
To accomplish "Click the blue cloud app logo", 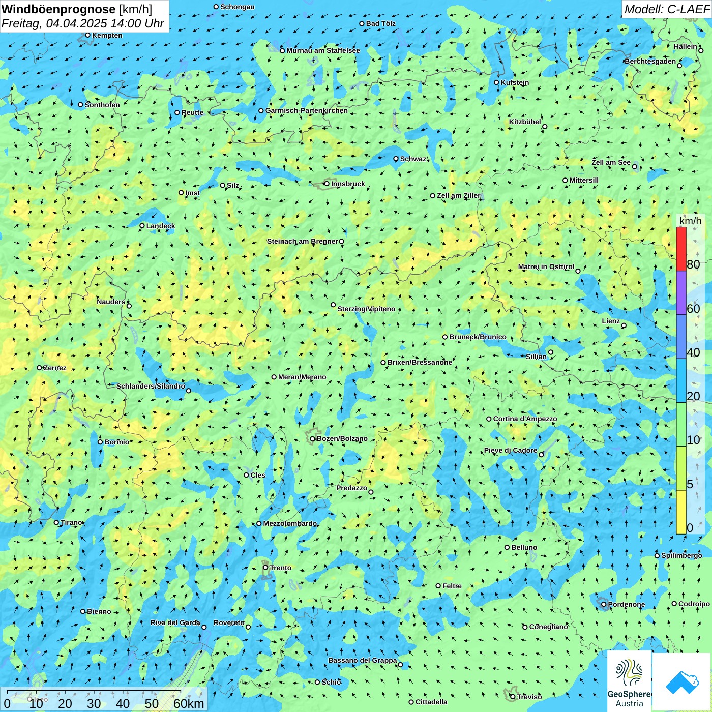I will coord(681,682).
